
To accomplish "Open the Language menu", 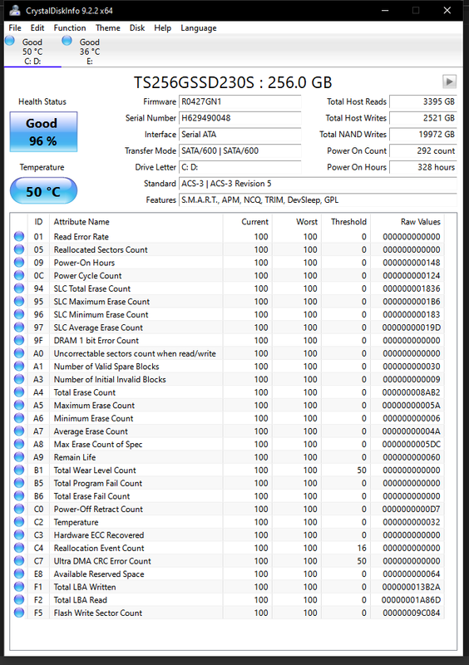I will pyautogui.click(x=199, y=28).
